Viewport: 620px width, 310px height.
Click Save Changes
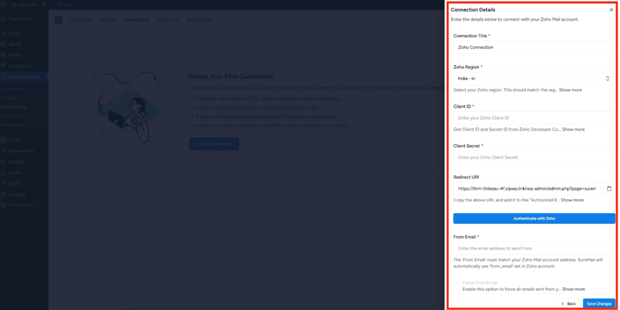coord(599,304)
